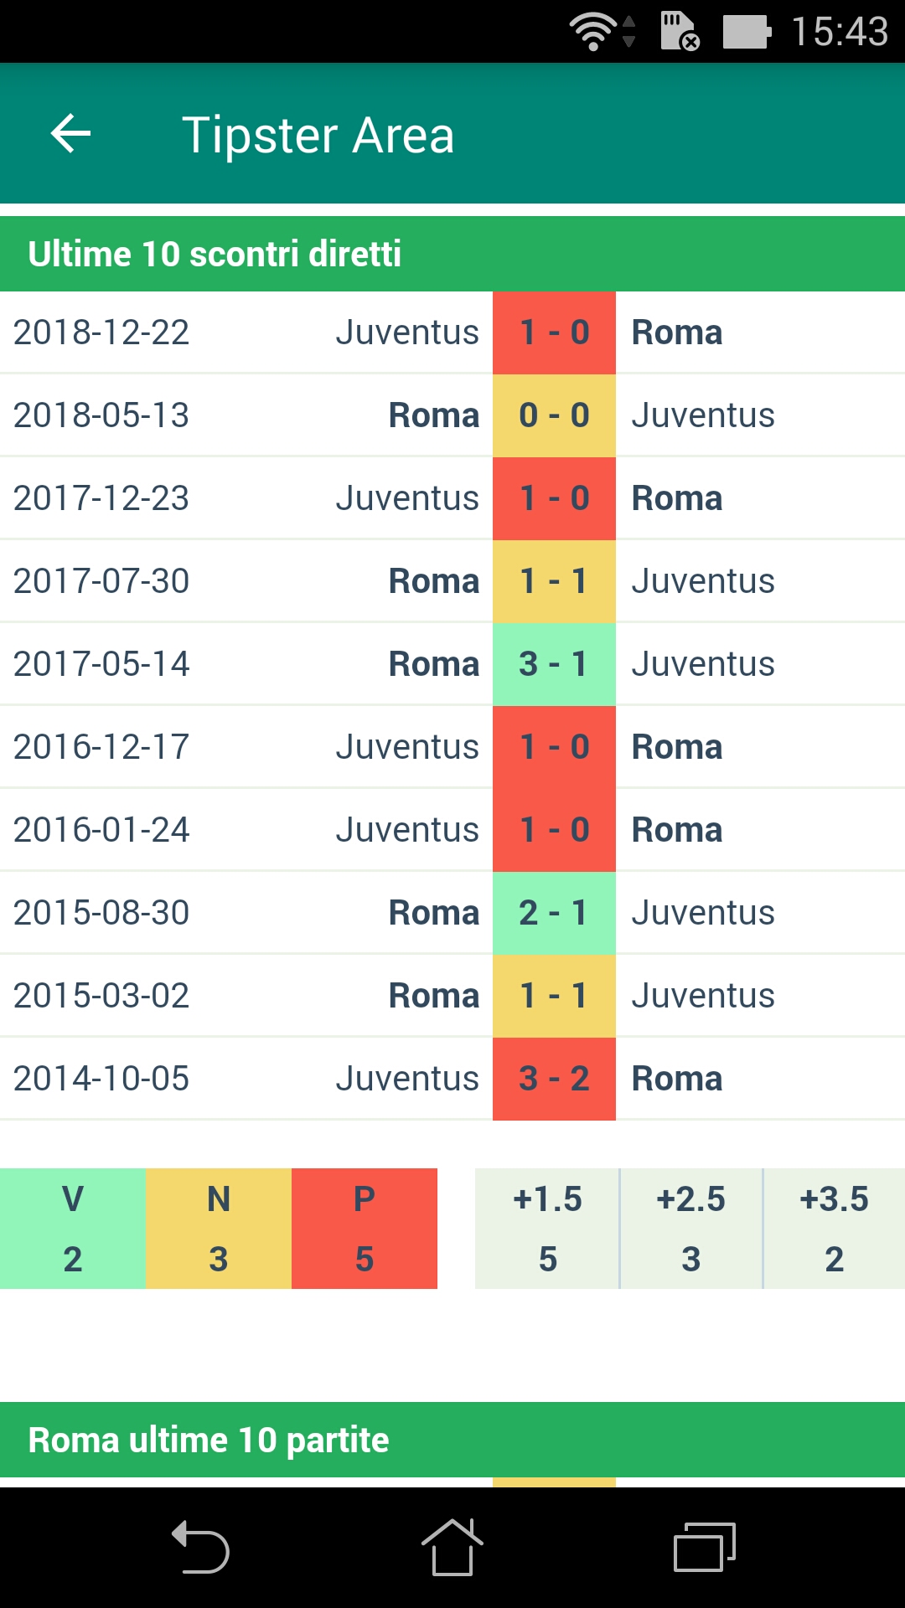Tap the yellow N draws box

coord(219,1229)
